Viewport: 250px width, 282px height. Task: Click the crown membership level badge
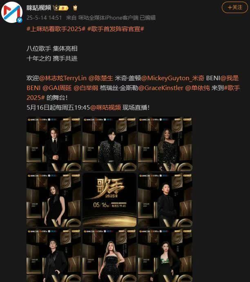(x=61, y=8)
